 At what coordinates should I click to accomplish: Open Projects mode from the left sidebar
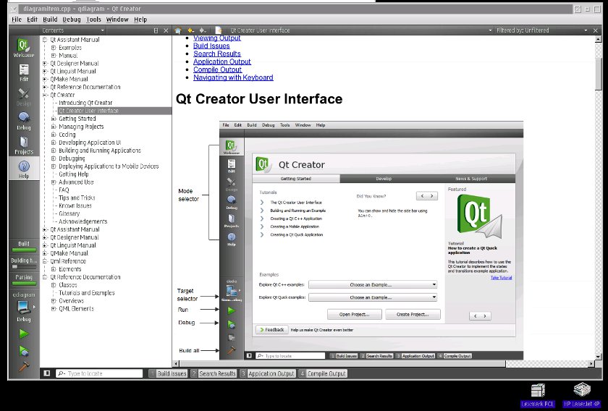(x=24, y=145)
